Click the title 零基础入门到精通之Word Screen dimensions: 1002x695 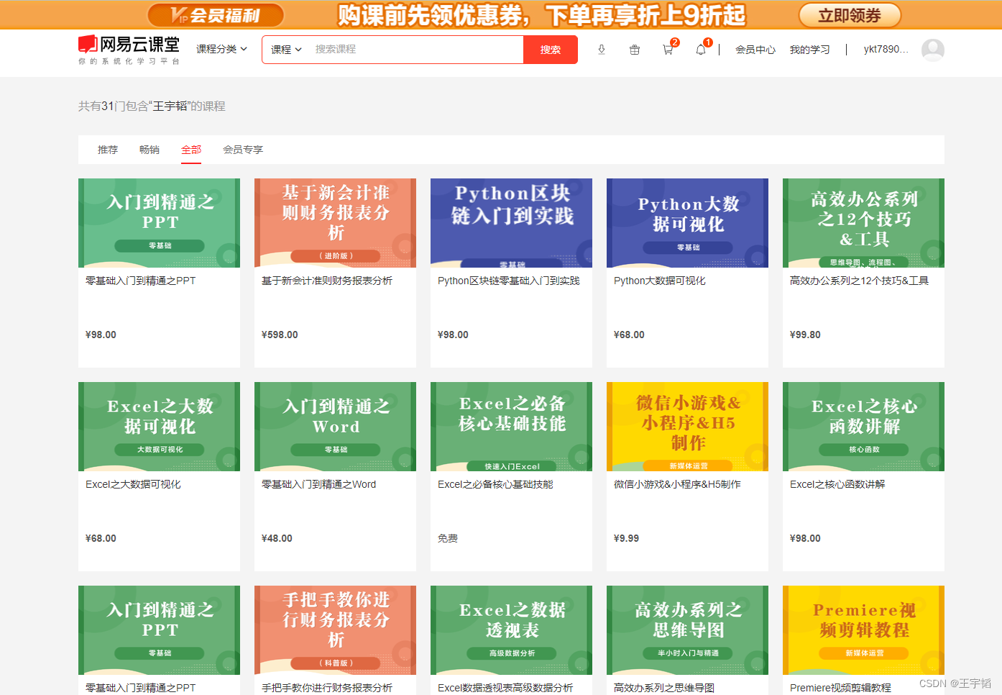point(319,484)
